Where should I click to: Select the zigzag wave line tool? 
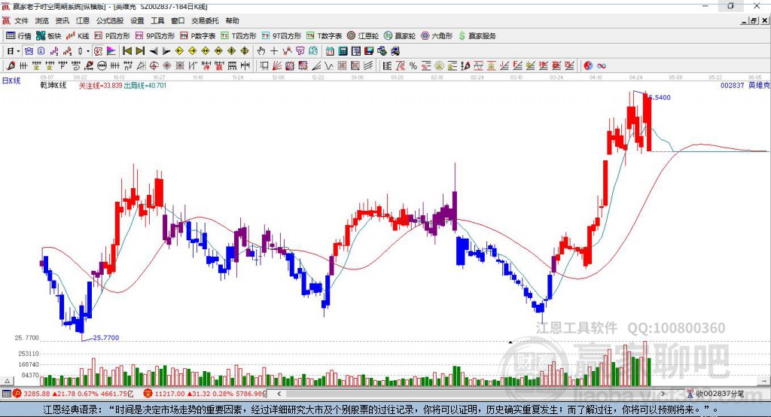click(329, 66)
